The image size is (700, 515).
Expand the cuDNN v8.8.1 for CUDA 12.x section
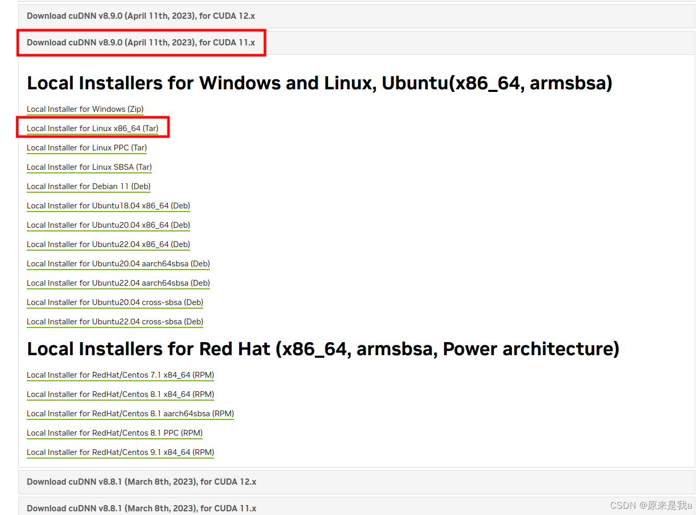click(x=141, y=482)
